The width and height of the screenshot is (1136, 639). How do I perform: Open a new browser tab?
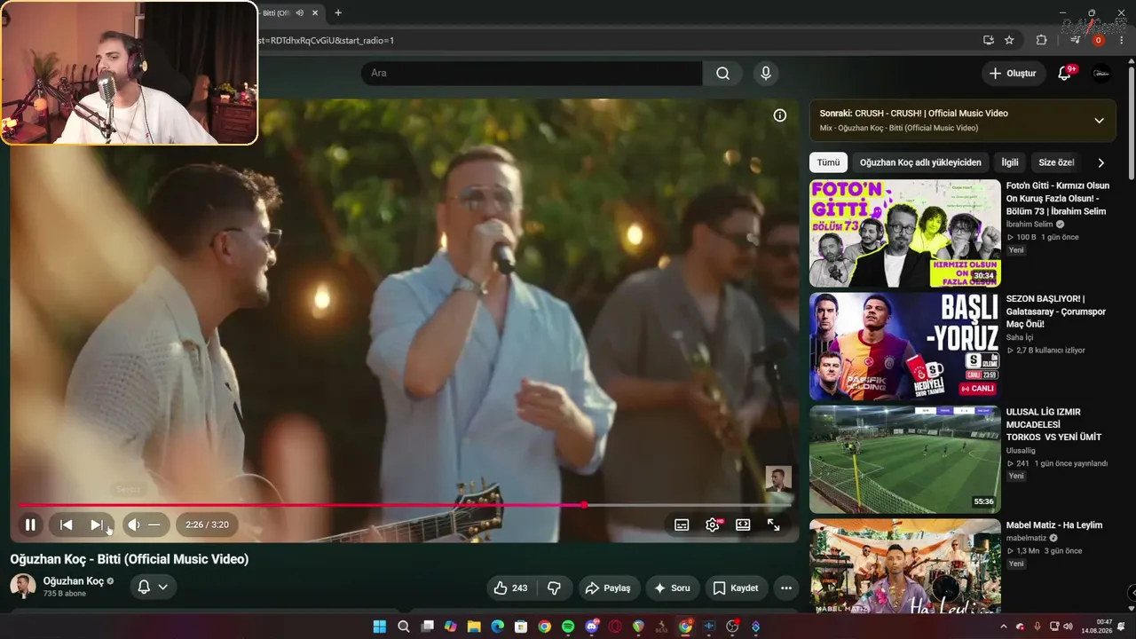tap(338, 13)
